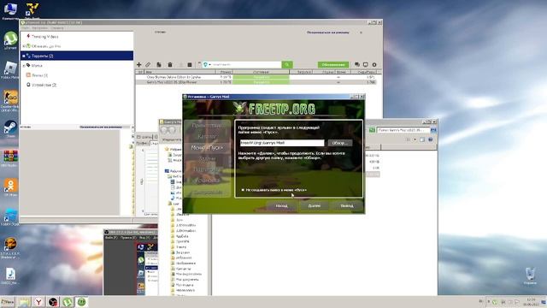Click the uTorrent taskbar icon
Image resolution: width=547 pixels, height=308 pixels.
pyautogui.click(x=68, y=302)
